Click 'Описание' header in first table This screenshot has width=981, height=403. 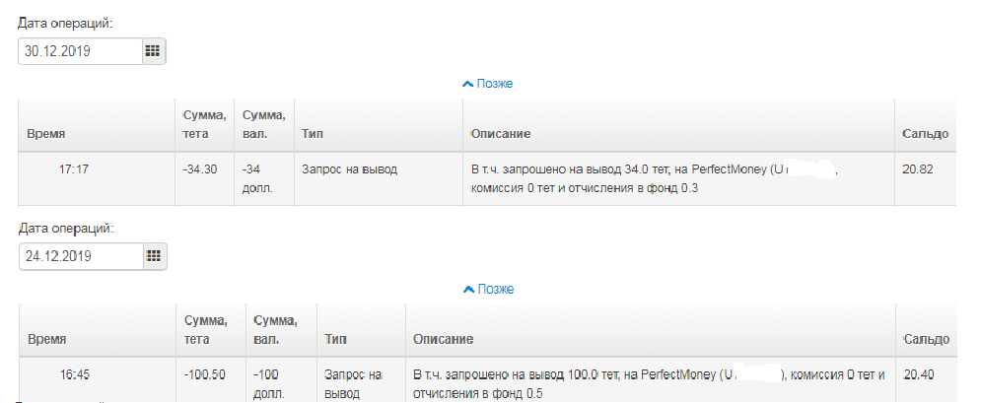pyautogui.click(x=501, y=134)
